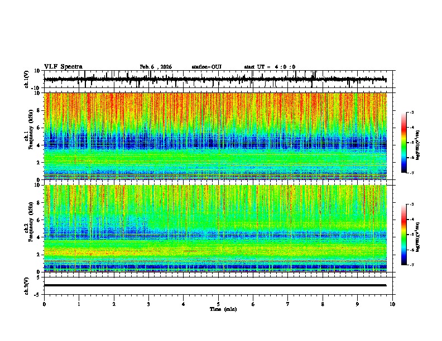Click the time axis tick label "0"
This screenshot has height=341, width=442.
[44, 304]
